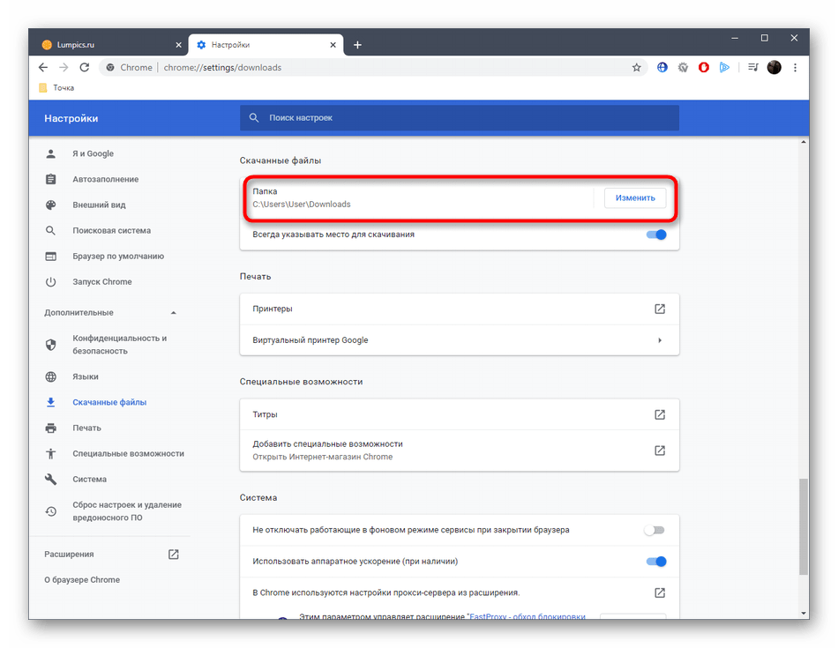Open the Printers external link icon
The width and height of the screenshot is (838, 648).
pos(659,309)
